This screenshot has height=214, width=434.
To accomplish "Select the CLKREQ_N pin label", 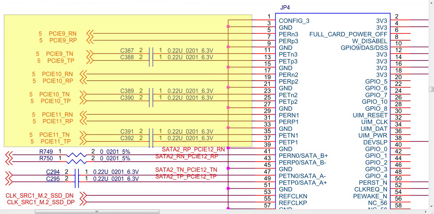I will coord(371,189).
